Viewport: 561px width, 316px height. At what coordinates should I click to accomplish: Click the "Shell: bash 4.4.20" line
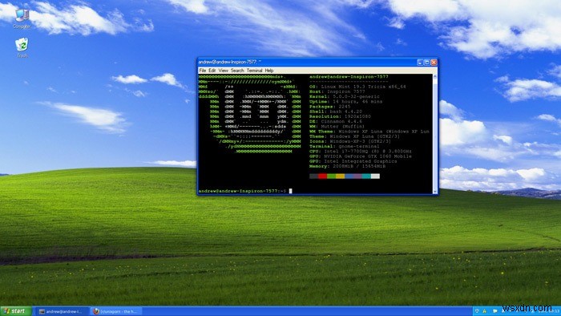click(x=336, y=111)
